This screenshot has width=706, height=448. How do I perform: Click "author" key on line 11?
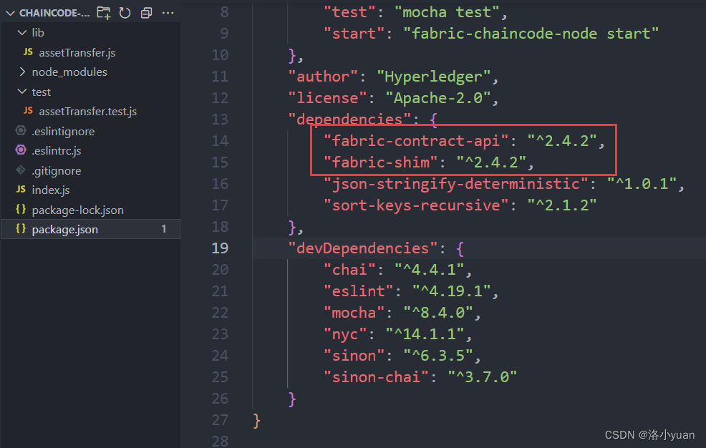click(x=323, y=77)
